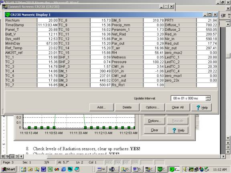
Task: Click the red-blue loop icon in quick launch
Action: pos(57,169)
